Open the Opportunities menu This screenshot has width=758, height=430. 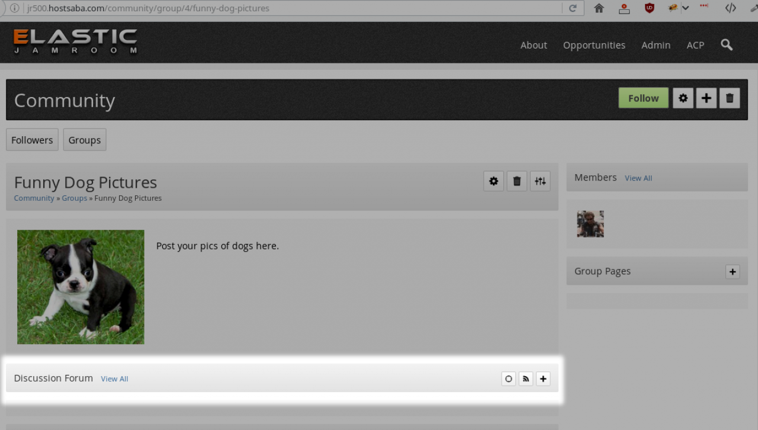pos(594,45)
